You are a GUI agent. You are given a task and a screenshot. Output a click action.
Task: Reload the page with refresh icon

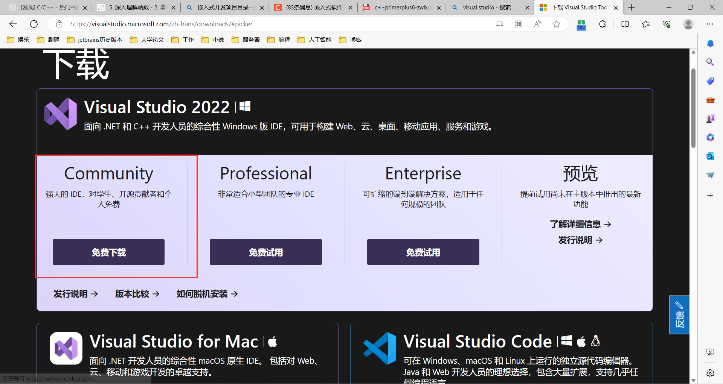[x=34, y=24]
